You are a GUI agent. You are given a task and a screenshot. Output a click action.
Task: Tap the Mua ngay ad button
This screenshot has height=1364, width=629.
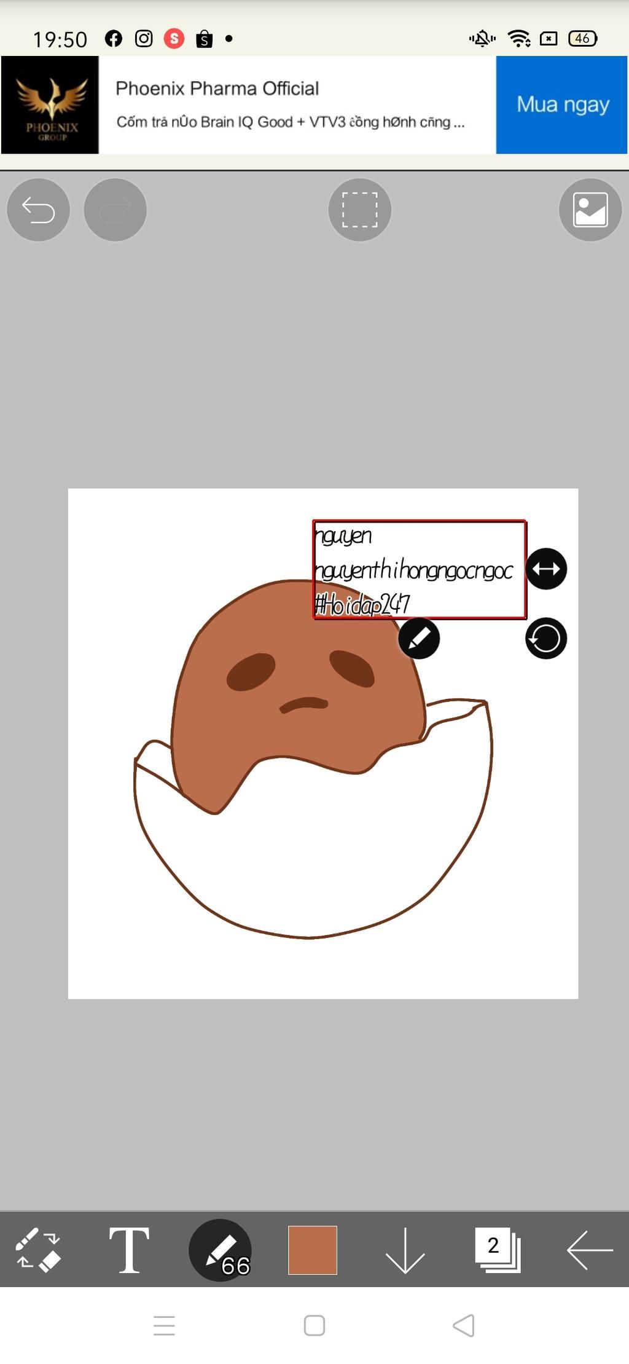point(562,104)
